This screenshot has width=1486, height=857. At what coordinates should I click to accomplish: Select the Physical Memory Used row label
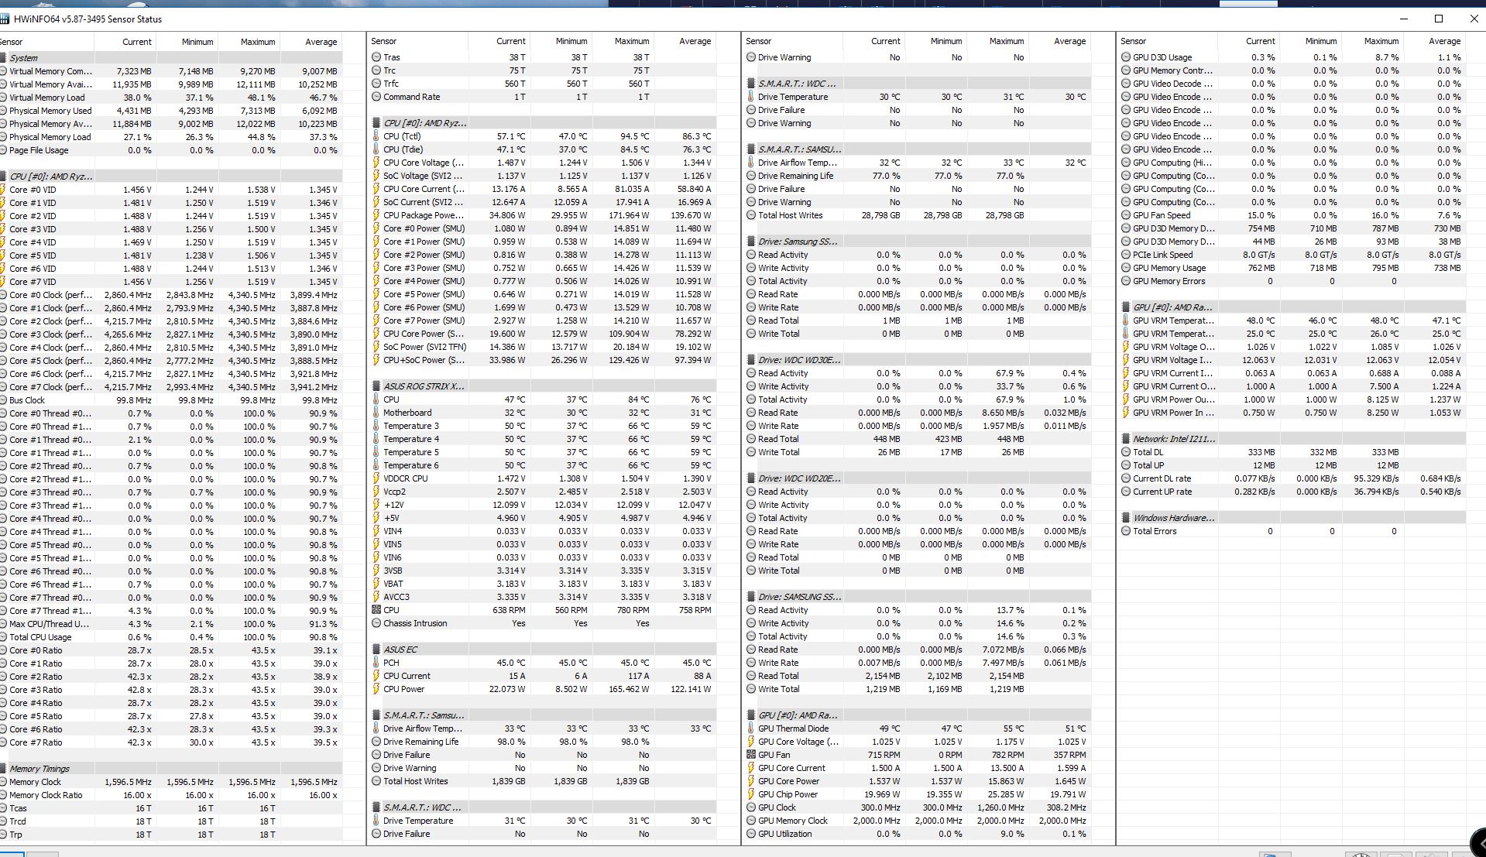[50, 111]
